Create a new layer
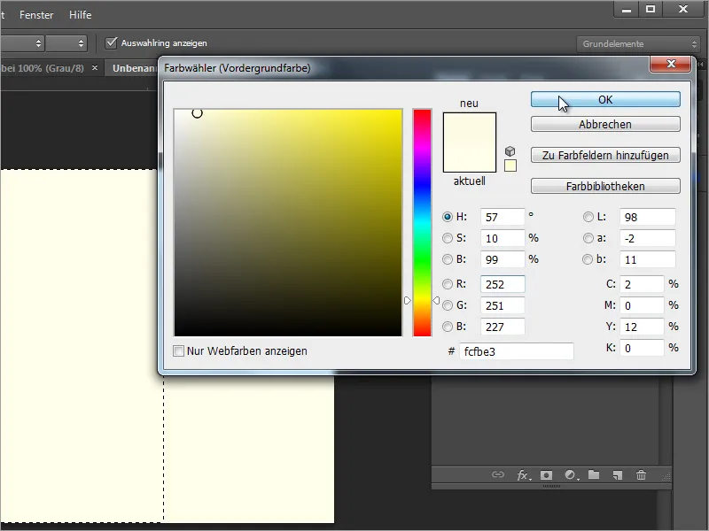Screen dimensions: 709x531 [x=618, y=475]
